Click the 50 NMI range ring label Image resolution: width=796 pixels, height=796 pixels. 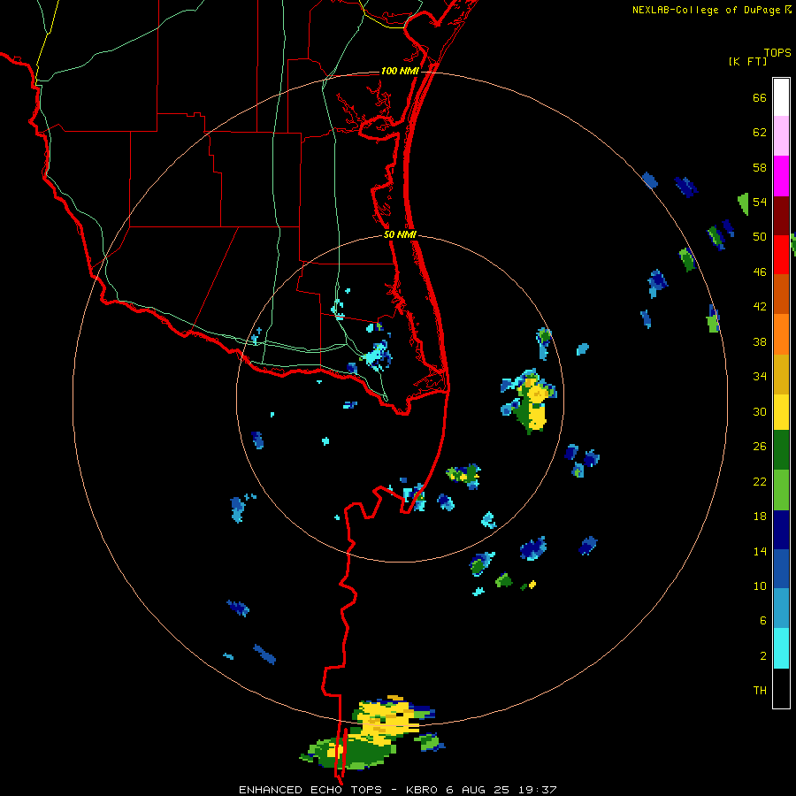(400, 234)
